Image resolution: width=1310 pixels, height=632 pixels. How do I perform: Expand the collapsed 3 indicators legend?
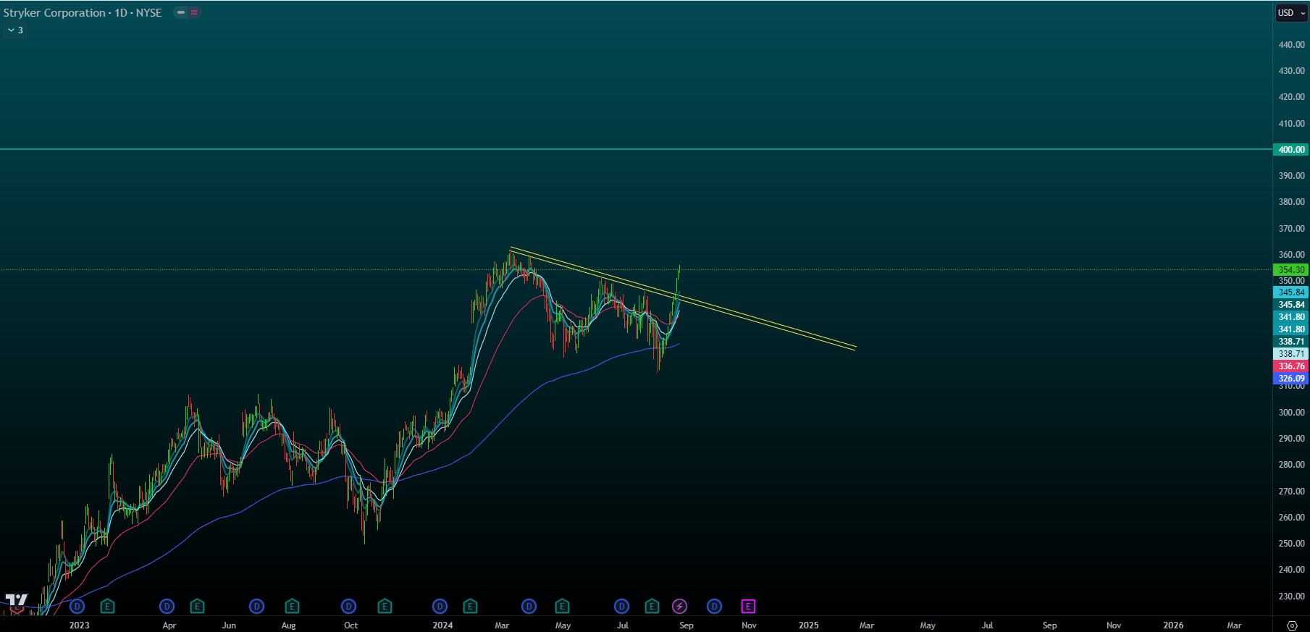coord(15,30)
